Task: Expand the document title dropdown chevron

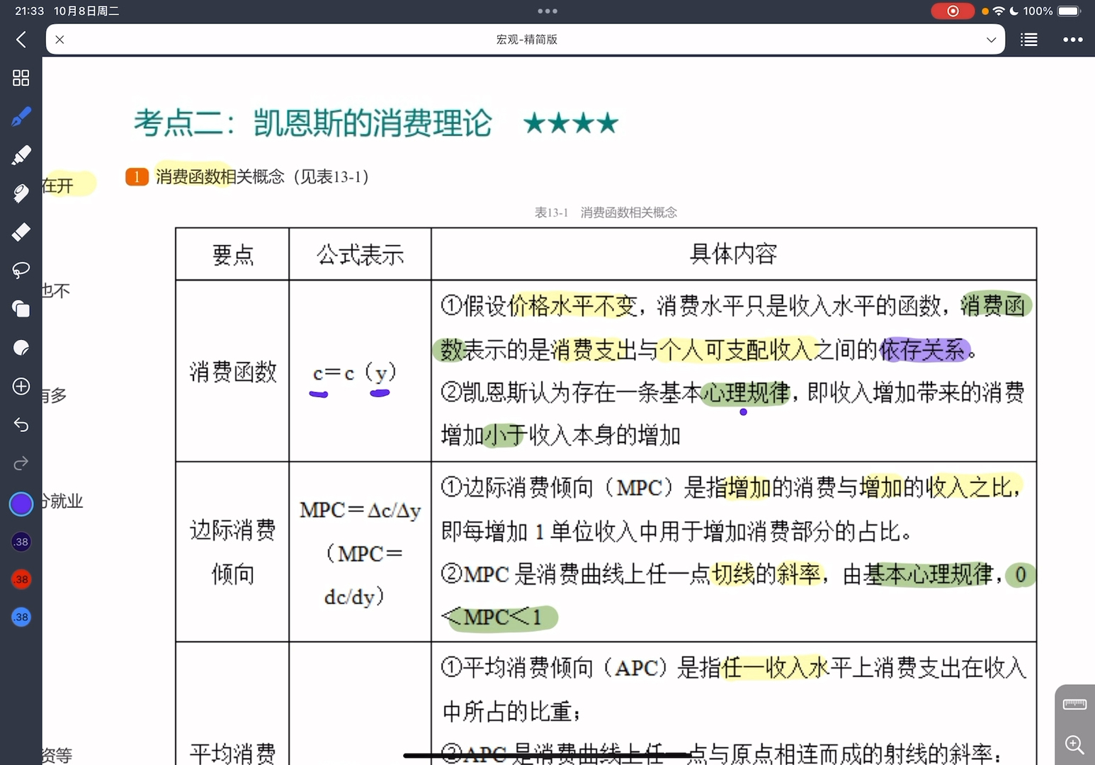Action: click(991, 40)
